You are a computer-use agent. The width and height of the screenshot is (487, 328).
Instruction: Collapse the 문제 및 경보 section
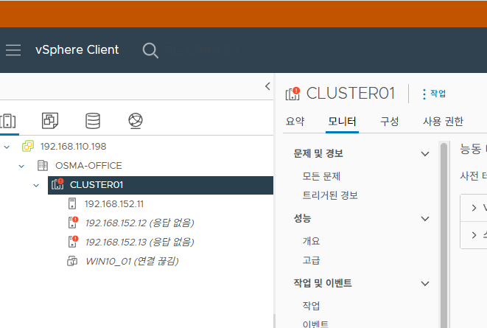[425, 154]
